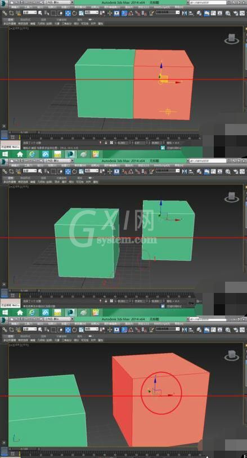The height and width of the screenshot is (458, 247).
Task: Toggle Percent Snap in top screenshot toolbar
Action: pyautogui.click(x=137, y=13)
